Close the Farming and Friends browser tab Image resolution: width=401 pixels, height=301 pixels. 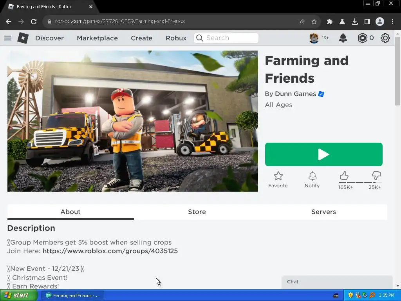tap(91, 7)
